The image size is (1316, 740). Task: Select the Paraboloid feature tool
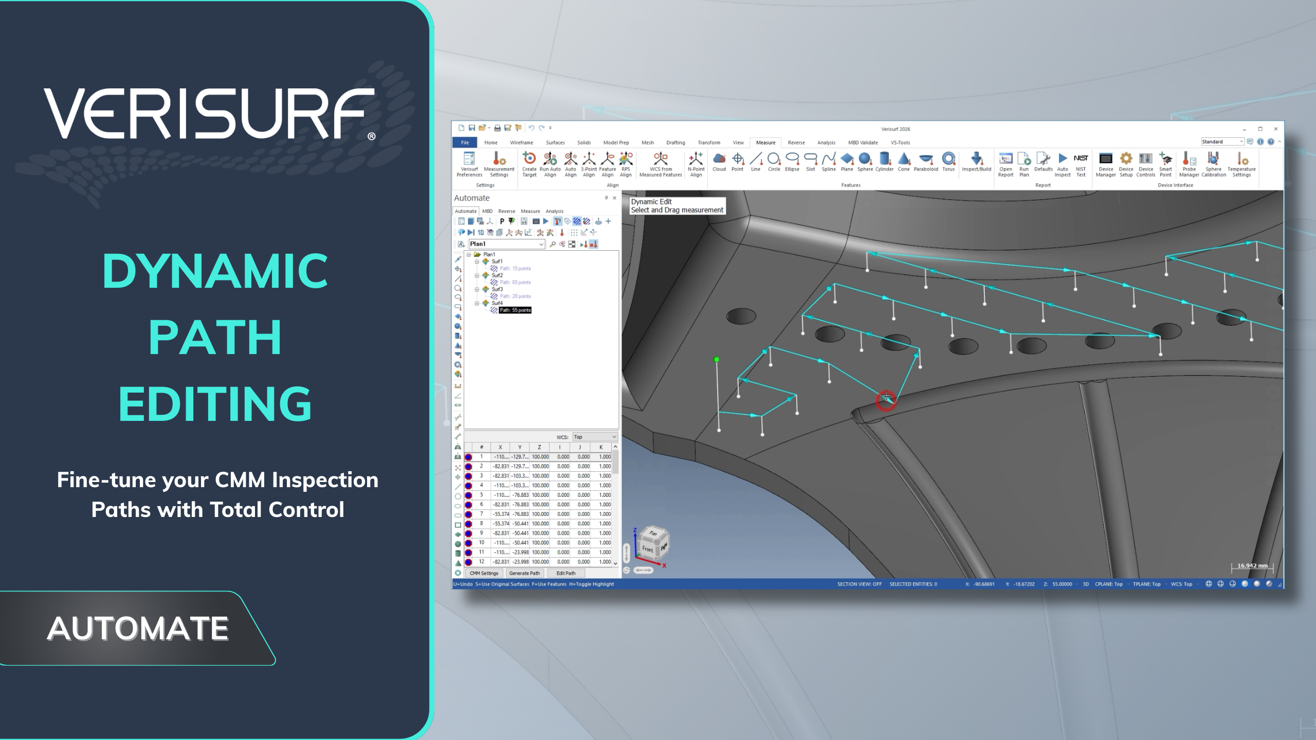[926, 162]
